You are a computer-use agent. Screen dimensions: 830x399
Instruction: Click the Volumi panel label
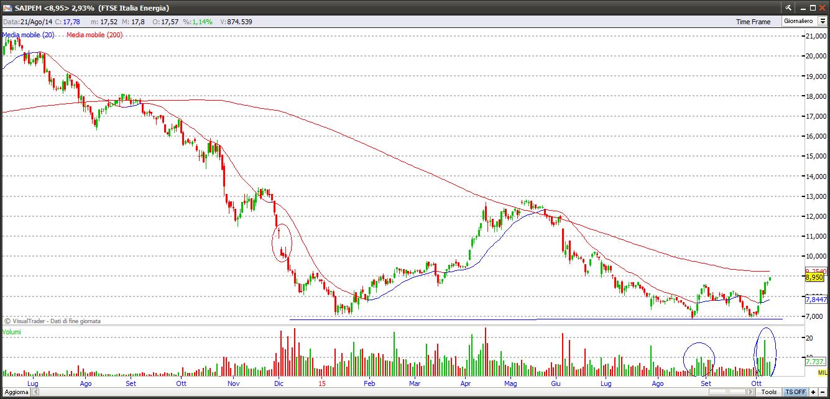pos(11,332)
